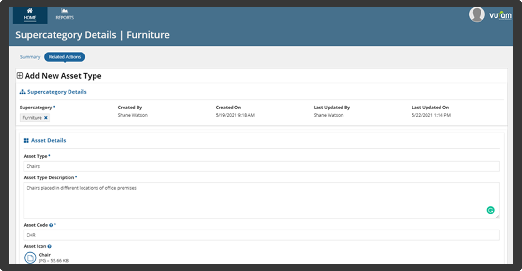522x271 pixels.
Task: Show help for Asset Icon
Action: point(49,247)
